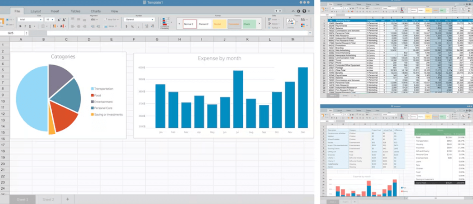Image resolution: width=473 pixels, height=204 pixels.
Task: Click the settings gear icon
Action: tap(299, 11)
